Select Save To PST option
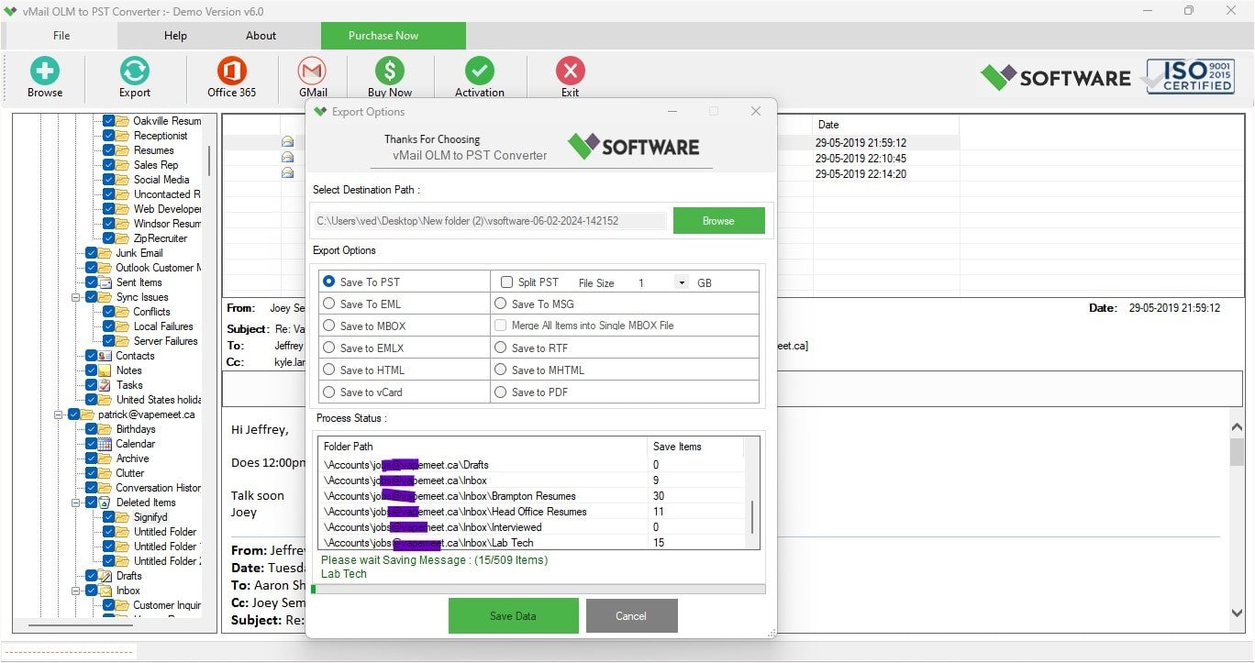Image resolution: width=1255 pixels, height=663 pixels. tap(329, 282)
